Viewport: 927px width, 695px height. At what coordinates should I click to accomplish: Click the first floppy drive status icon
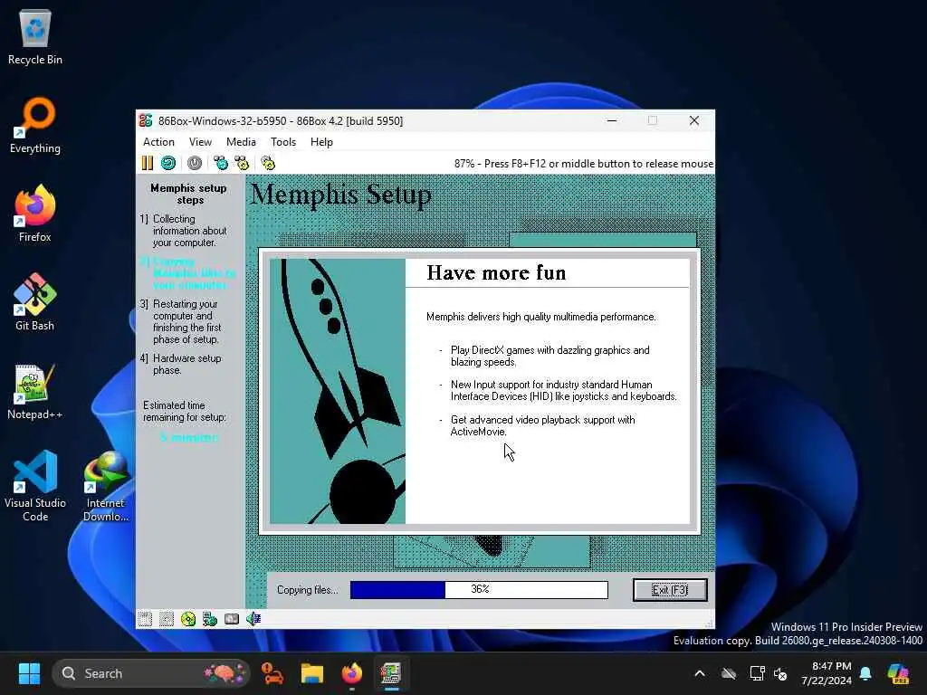coord(145,619)
